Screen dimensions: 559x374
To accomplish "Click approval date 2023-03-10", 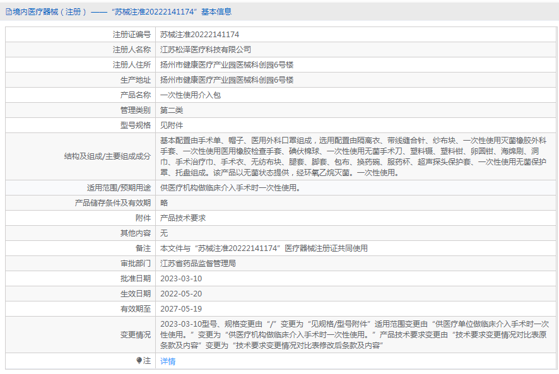I will point(181,279).
